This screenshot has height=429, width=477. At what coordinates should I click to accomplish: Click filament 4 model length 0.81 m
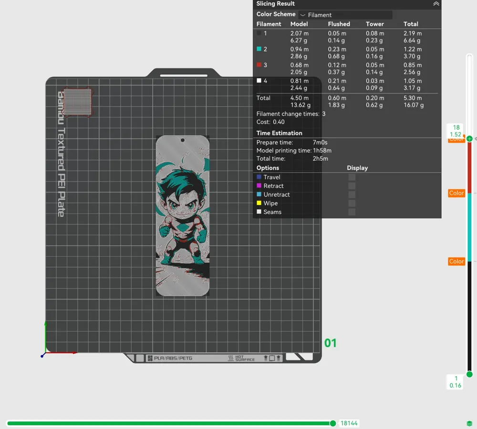click(x=300, y=81)
